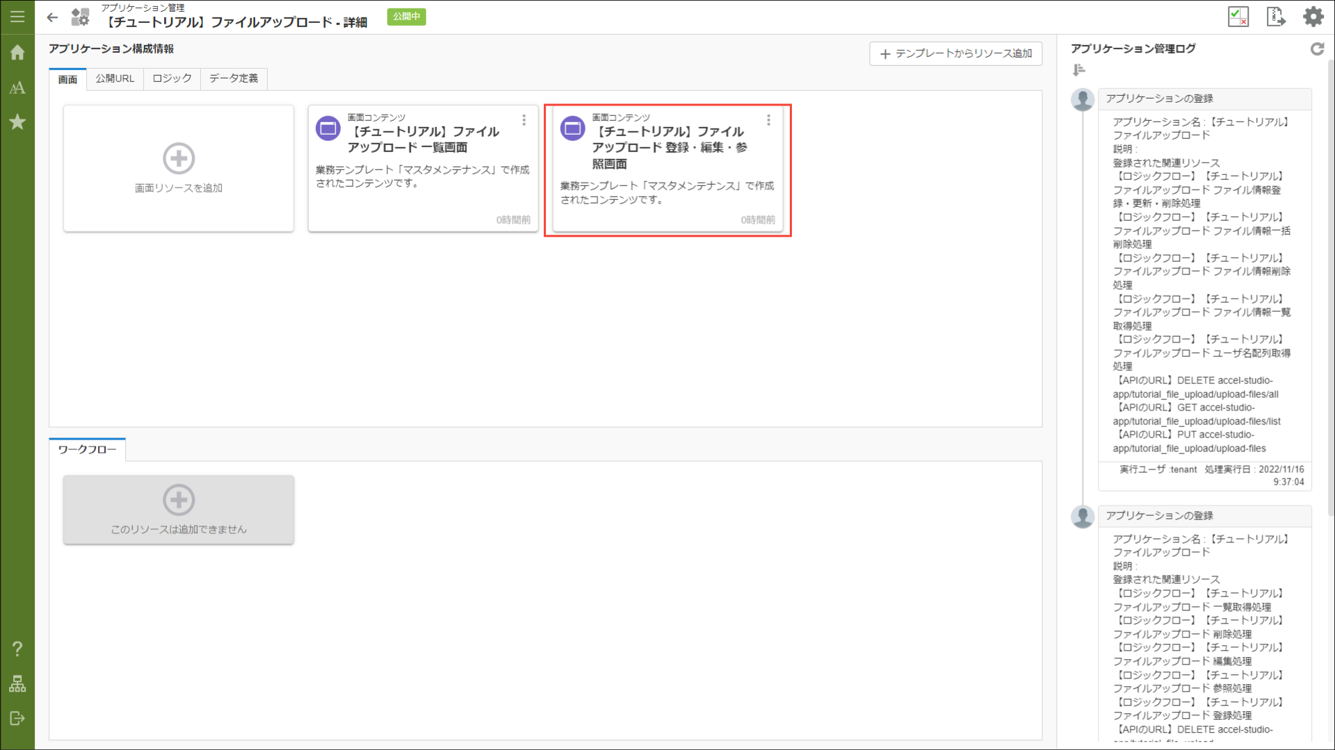Select the 画面 tab
This screenshot has width=1335, height=750.
[x=67, y=79]
